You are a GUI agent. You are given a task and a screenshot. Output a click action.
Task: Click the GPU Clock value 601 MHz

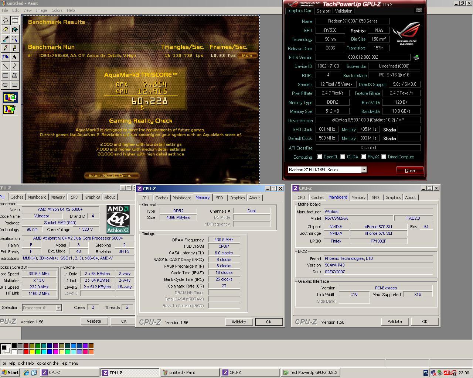[x=327, y=129]
